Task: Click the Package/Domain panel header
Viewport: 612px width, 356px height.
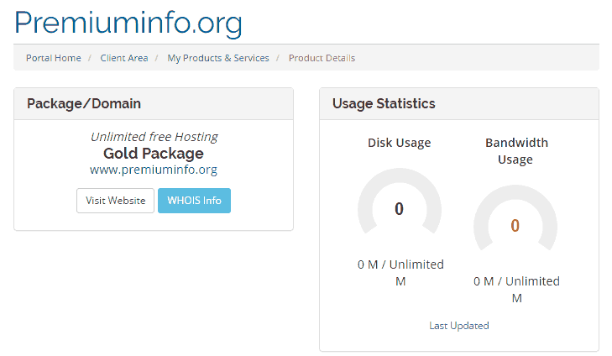Action: click(x=154, y=104)
